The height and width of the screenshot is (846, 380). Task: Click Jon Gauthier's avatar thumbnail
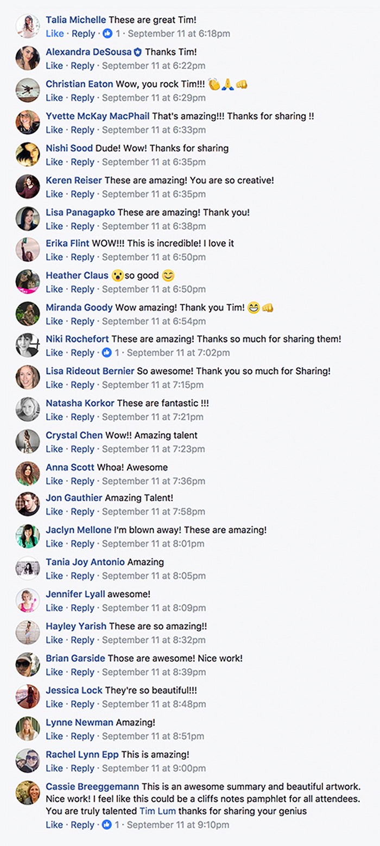point(28,504)
